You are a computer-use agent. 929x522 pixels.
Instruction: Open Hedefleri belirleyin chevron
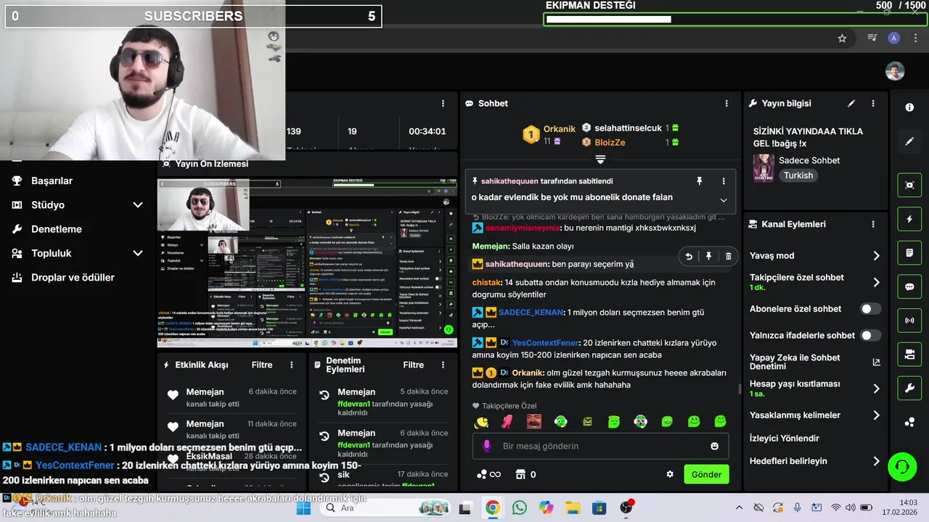point(876,461)
